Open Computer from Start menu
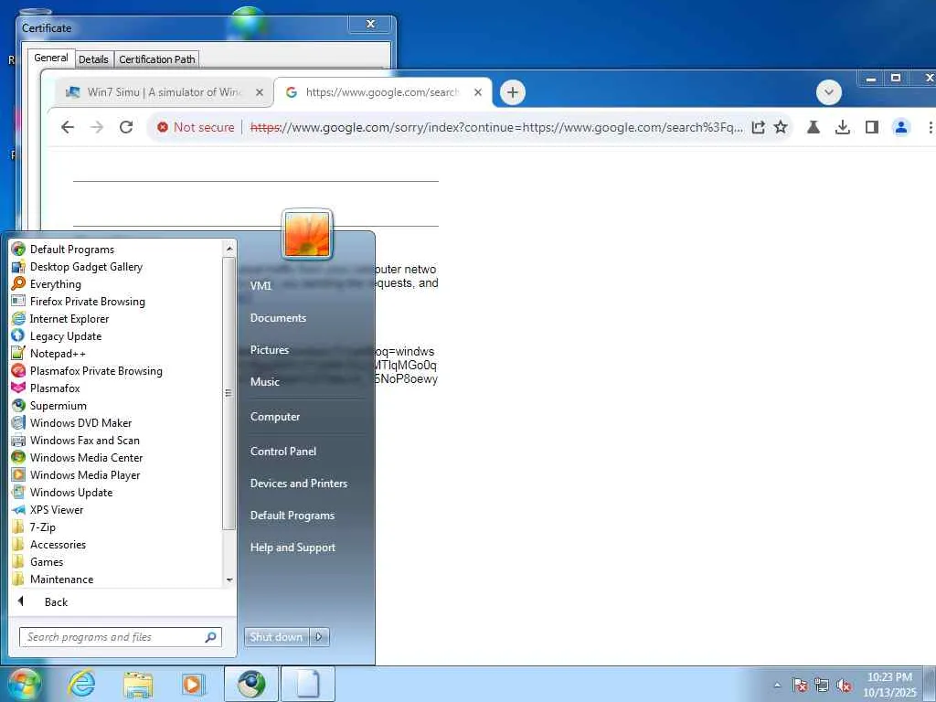Screen dimensions: 936x702 pyautogui.click(x=274, y=417)
